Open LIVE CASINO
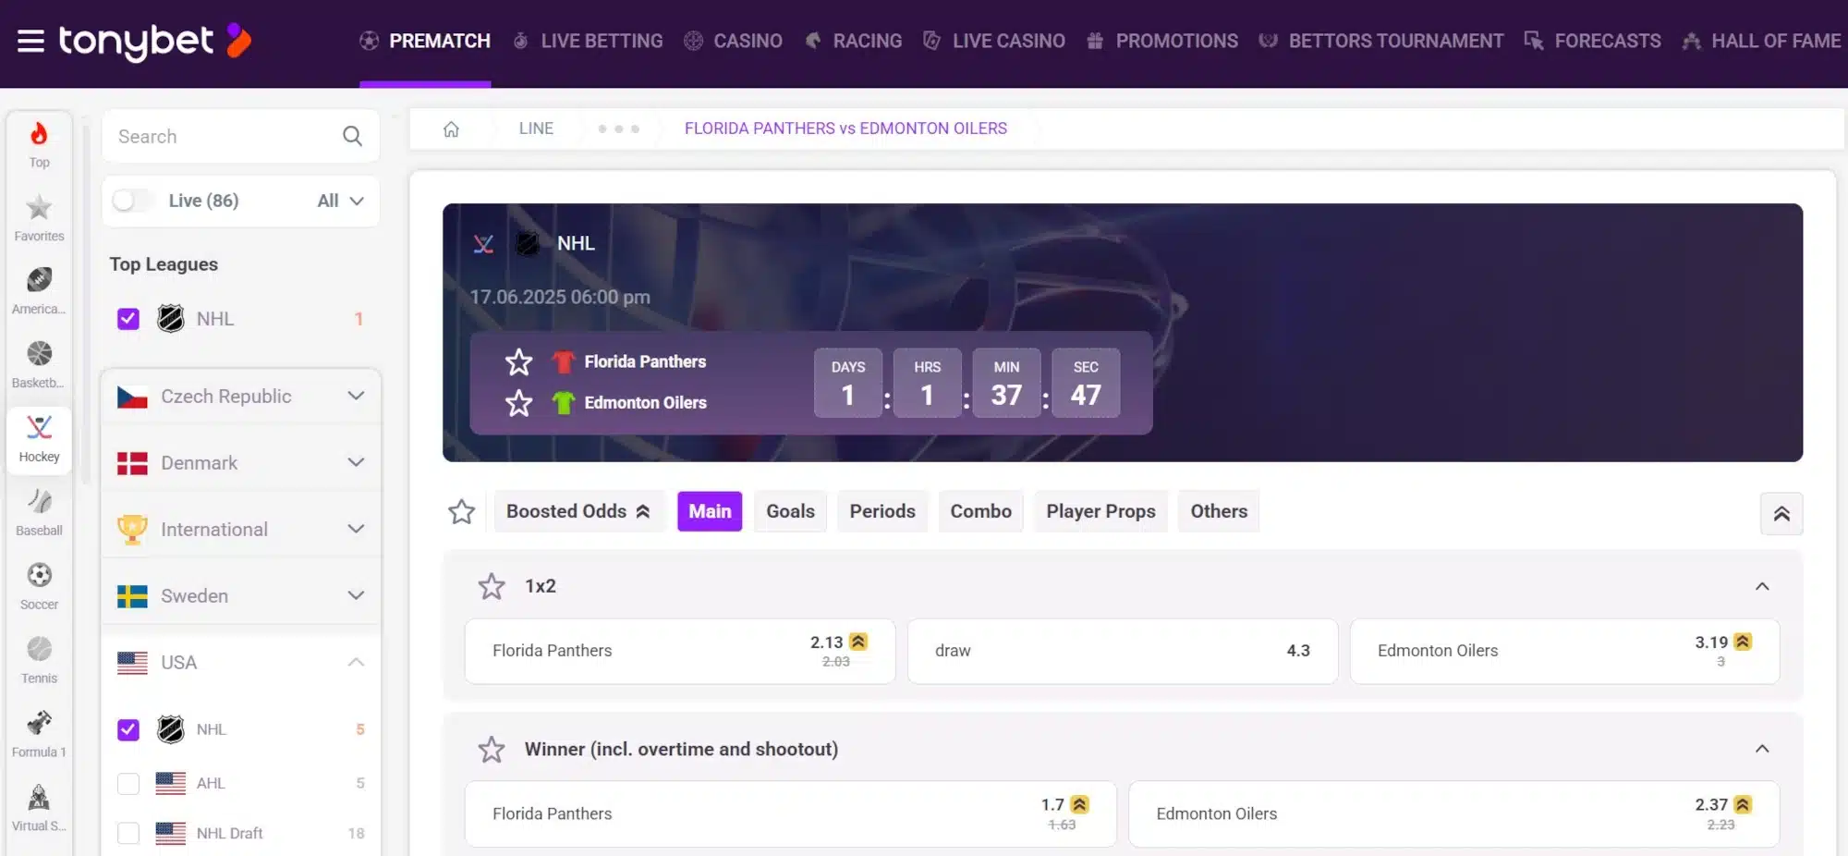1848x856 pixels. pyautogui.click(x=994, y=41)
